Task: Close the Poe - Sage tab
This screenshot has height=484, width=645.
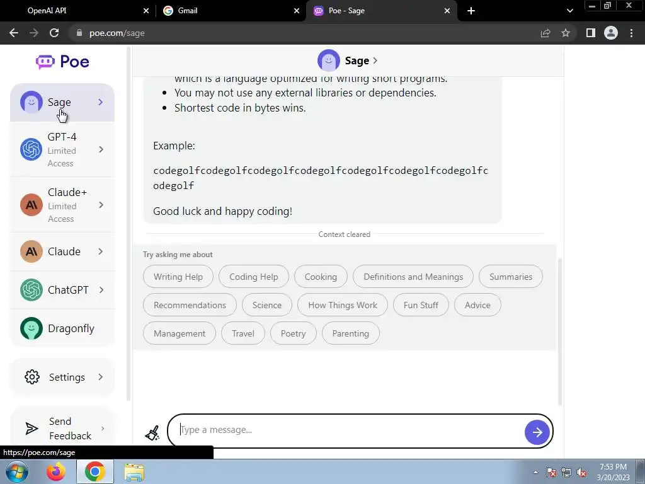Action: click(x=447, y=11)
